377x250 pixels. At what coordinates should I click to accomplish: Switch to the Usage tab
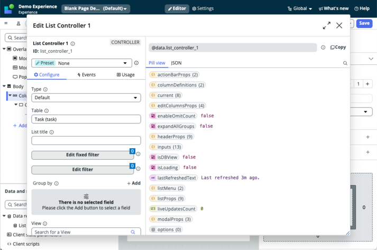[125, 75]
